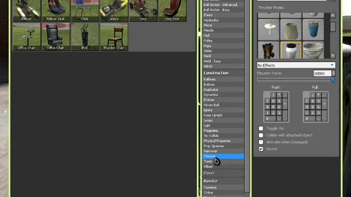
Task: Switch to the Ignite tool
Action: 223,110
